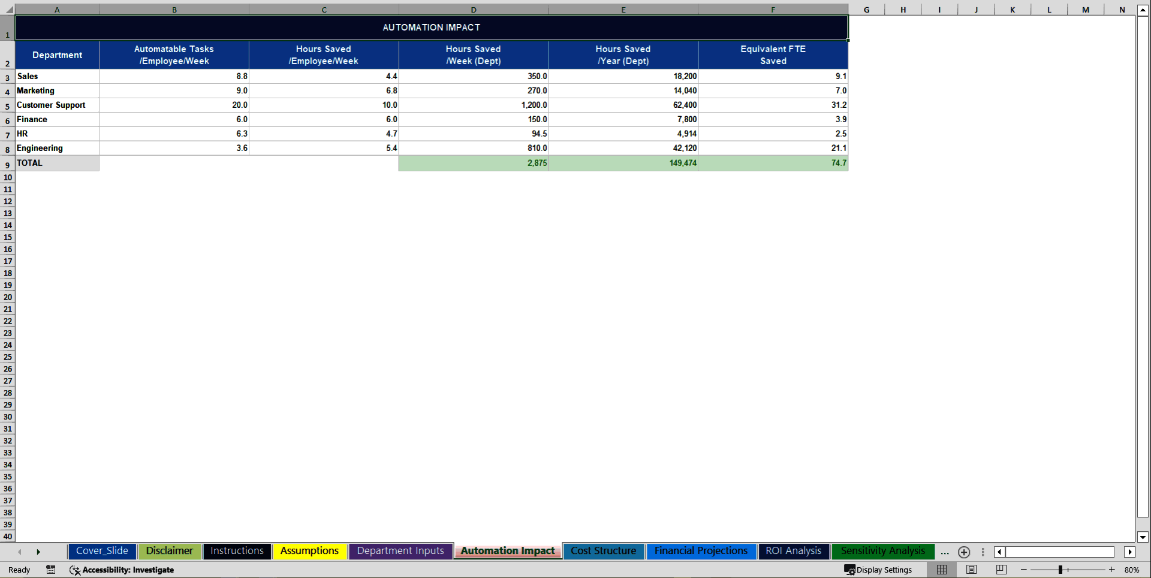This screenshot has height=578, width=1151.
Task: Zoom in using the plus icon
Action: (1111, 570)
